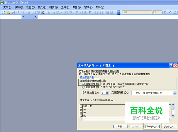Click the Sort Descending toolbar icon

[101, 12]
